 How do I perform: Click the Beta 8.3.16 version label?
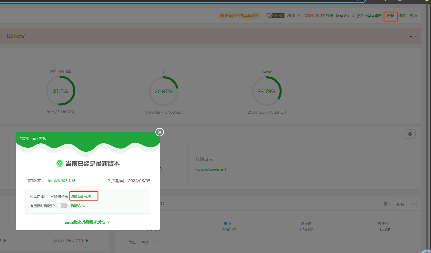(345, 16)
